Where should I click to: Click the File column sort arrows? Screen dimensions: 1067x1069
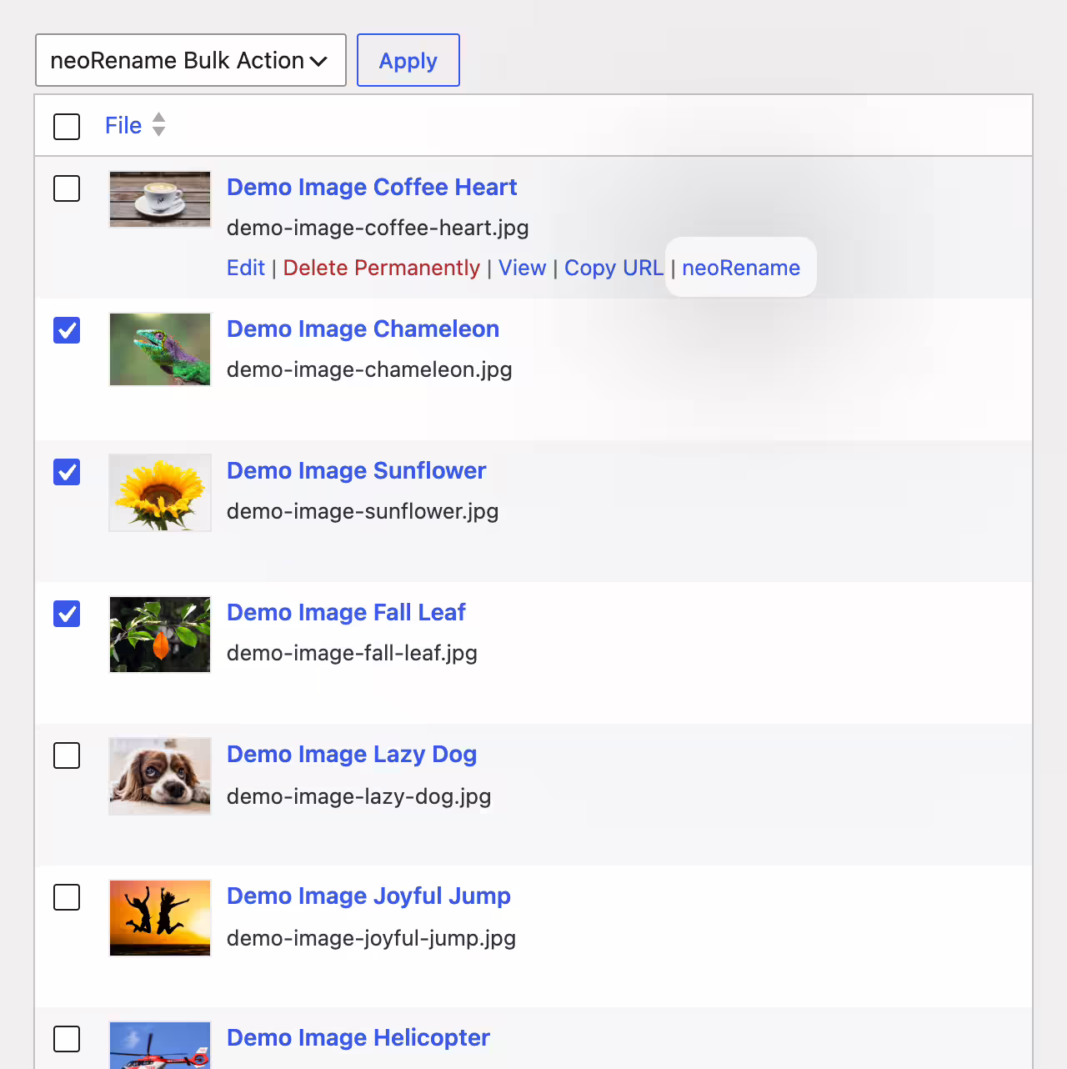[158, 125]
